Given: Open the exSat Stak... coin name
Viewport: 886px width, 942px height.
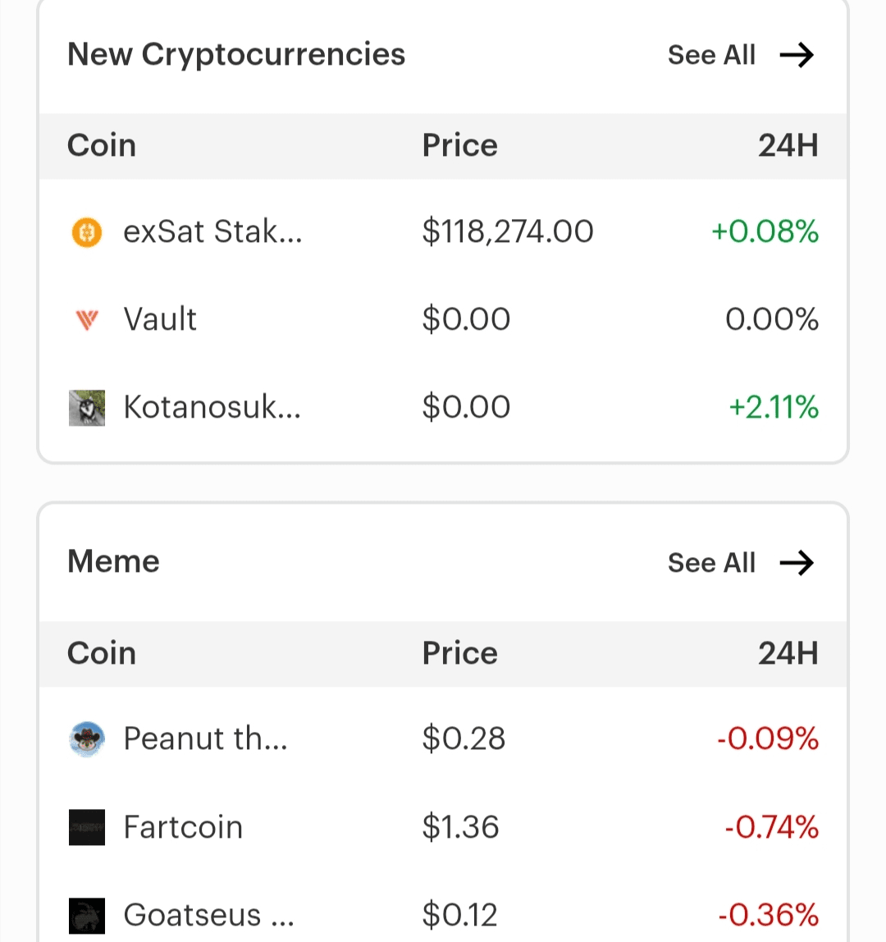Looking at the screenshot, I should [212, 232].
